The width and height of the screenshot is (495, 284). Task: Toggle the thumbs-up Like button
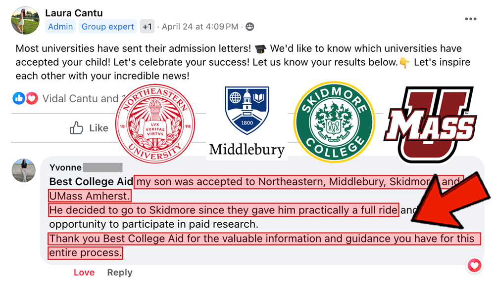coord(89,128)
